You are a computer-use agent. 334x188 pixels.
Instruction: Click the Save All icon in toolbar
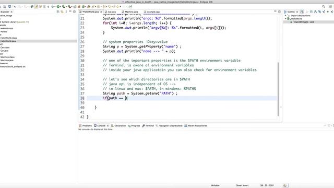click(x=5, y=7)
